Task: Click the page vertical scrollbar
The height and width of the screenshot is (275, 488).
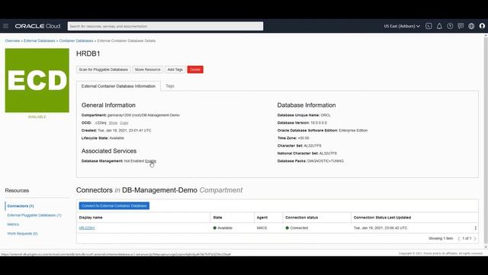Action: [x=486, y=141]
